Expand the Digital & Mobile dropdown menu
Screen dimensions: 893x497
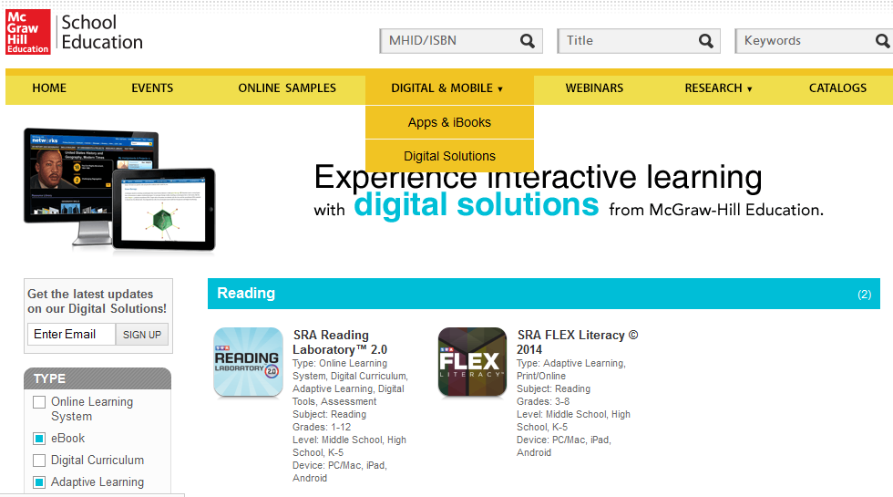448,88
